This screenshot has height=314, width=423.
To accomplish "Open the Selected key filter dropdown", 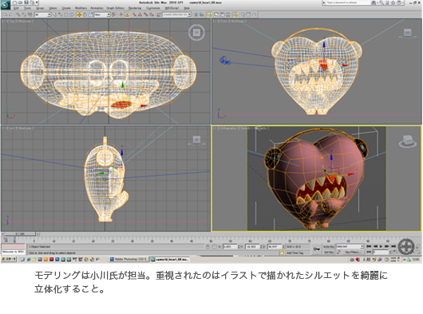I will 350,247.
